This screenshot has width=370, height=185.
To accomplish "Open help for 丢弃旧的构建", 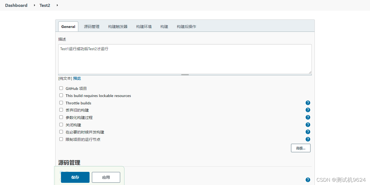I will point(308,110).
